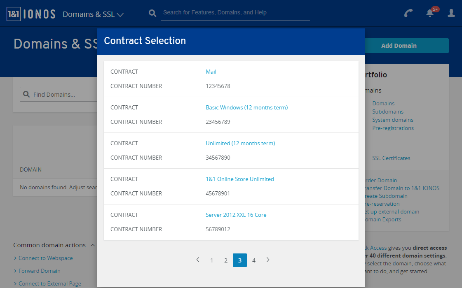
Task: Click the Domain Exports link
Action: (383, 219)
